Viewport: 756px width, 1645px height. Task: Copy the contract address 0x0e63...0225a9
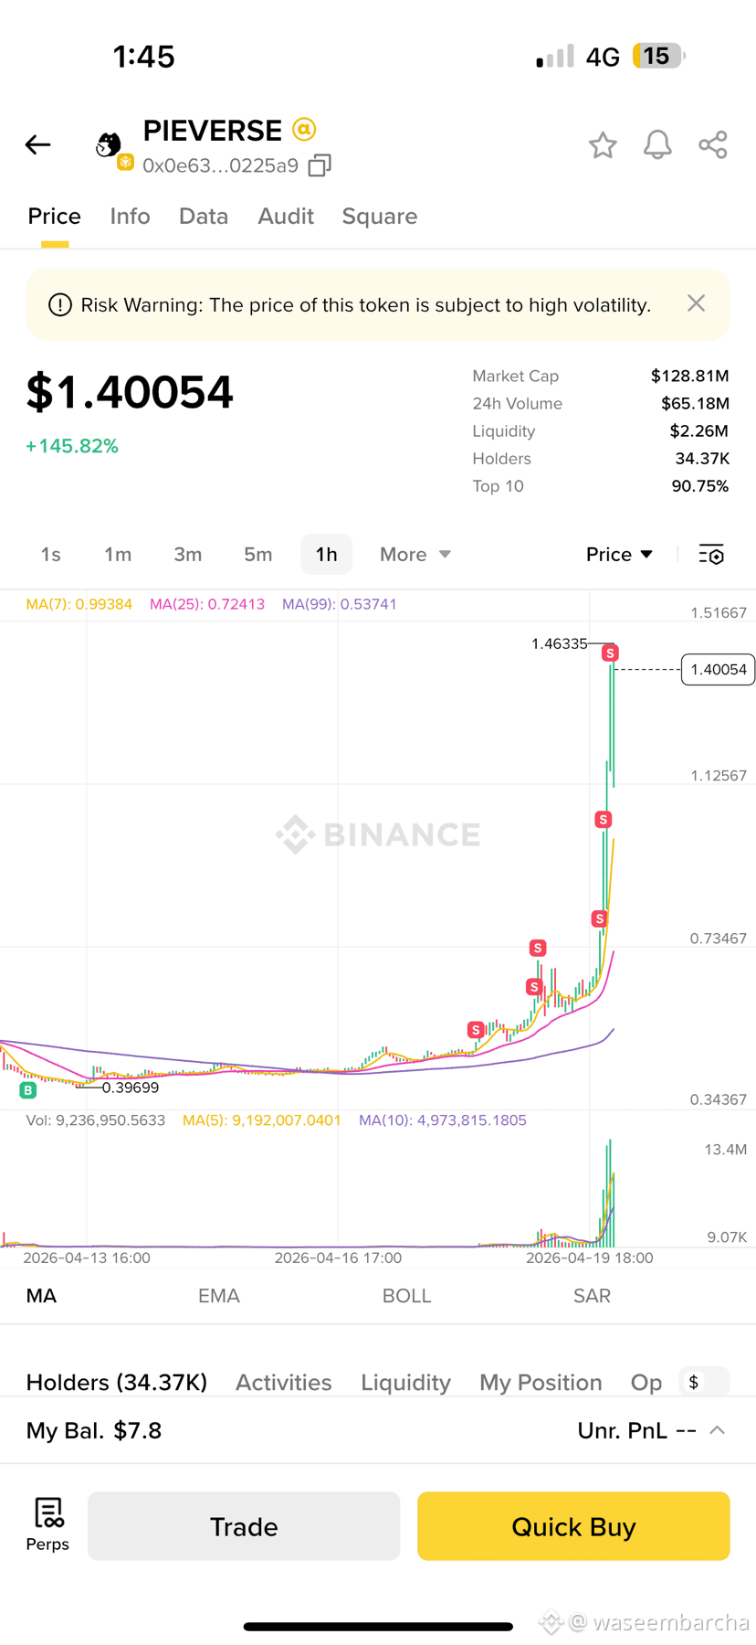click(x=320, y=165)
